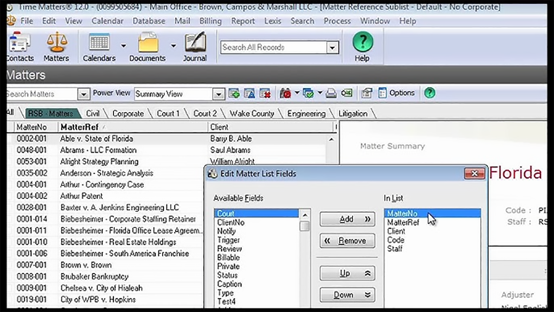Click the Contacts toolbar icon
The width and height of the screenshot is (554, 312).
(x=19, y=43)
